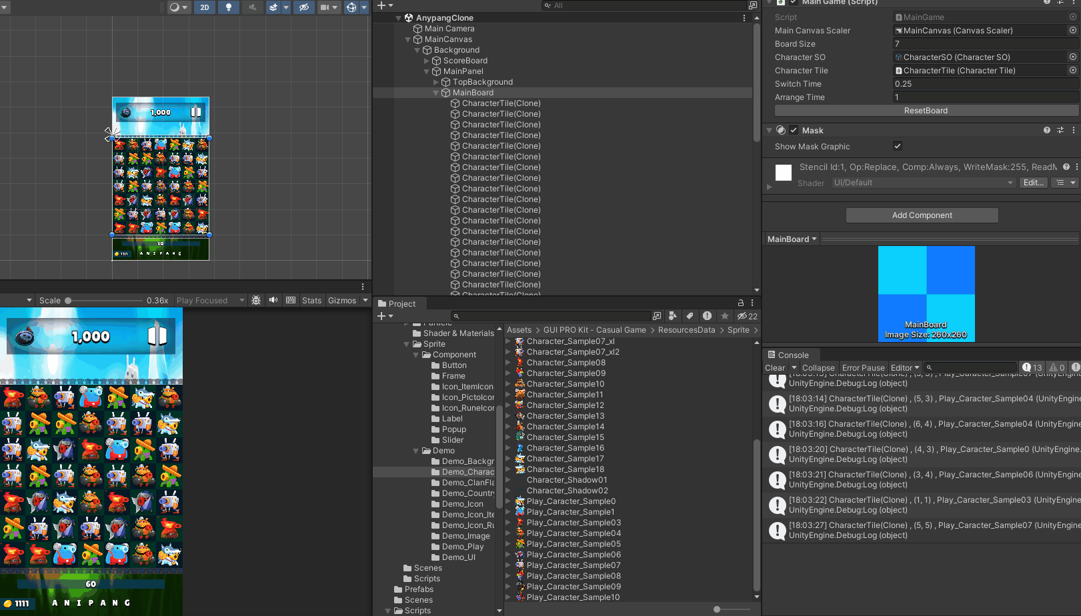Image resolution: width=1081 pixels, height=616 pixels.
Task: Click the Hierarchy create plus button
Action: (381, 5)
